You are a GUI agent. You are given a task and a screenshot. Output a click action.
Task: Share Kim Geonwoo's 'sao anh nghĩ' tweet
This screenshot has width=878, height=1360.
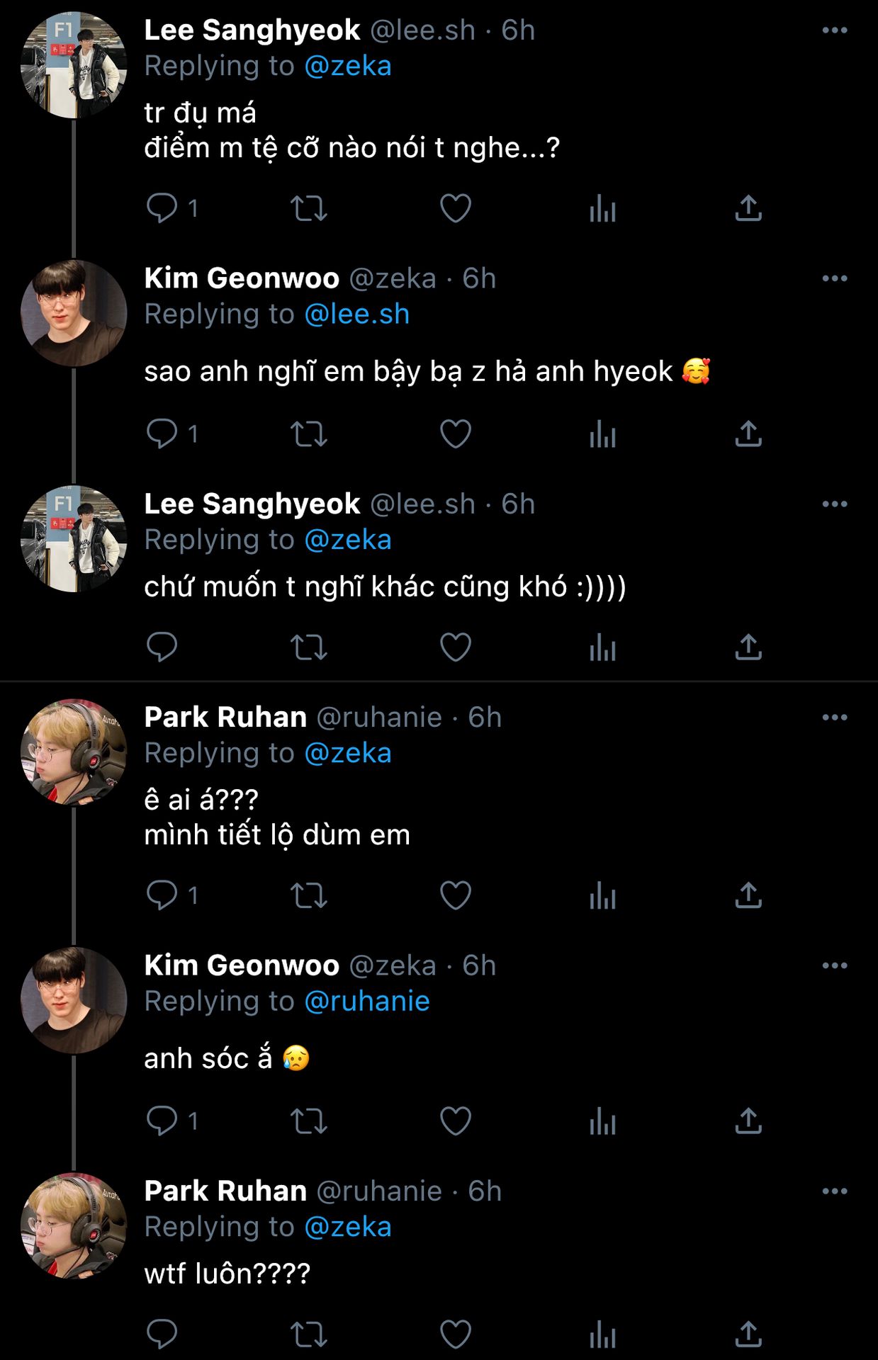(x=748, y=433)
